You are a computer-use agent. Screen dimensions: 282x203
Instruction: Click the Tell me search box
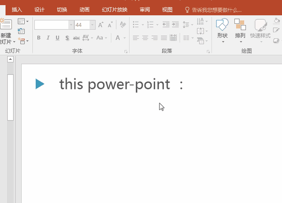pos(213,10)
